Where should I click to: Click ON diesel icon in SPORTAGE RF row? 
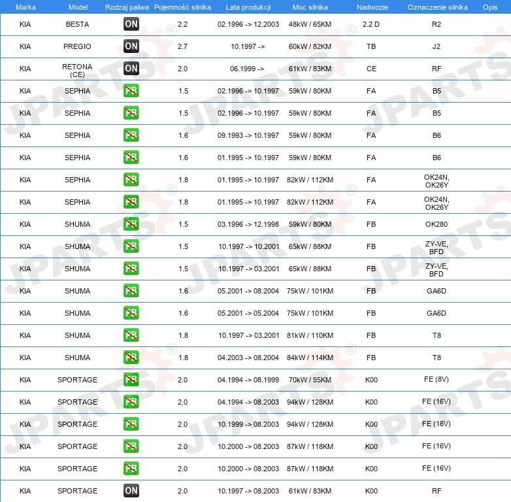[131, 491]
